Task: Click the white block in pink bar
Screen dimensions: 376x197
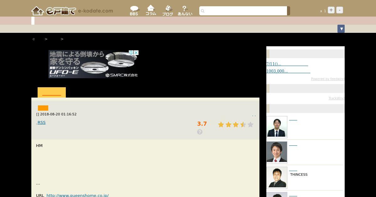Action: tap(33, 21)
